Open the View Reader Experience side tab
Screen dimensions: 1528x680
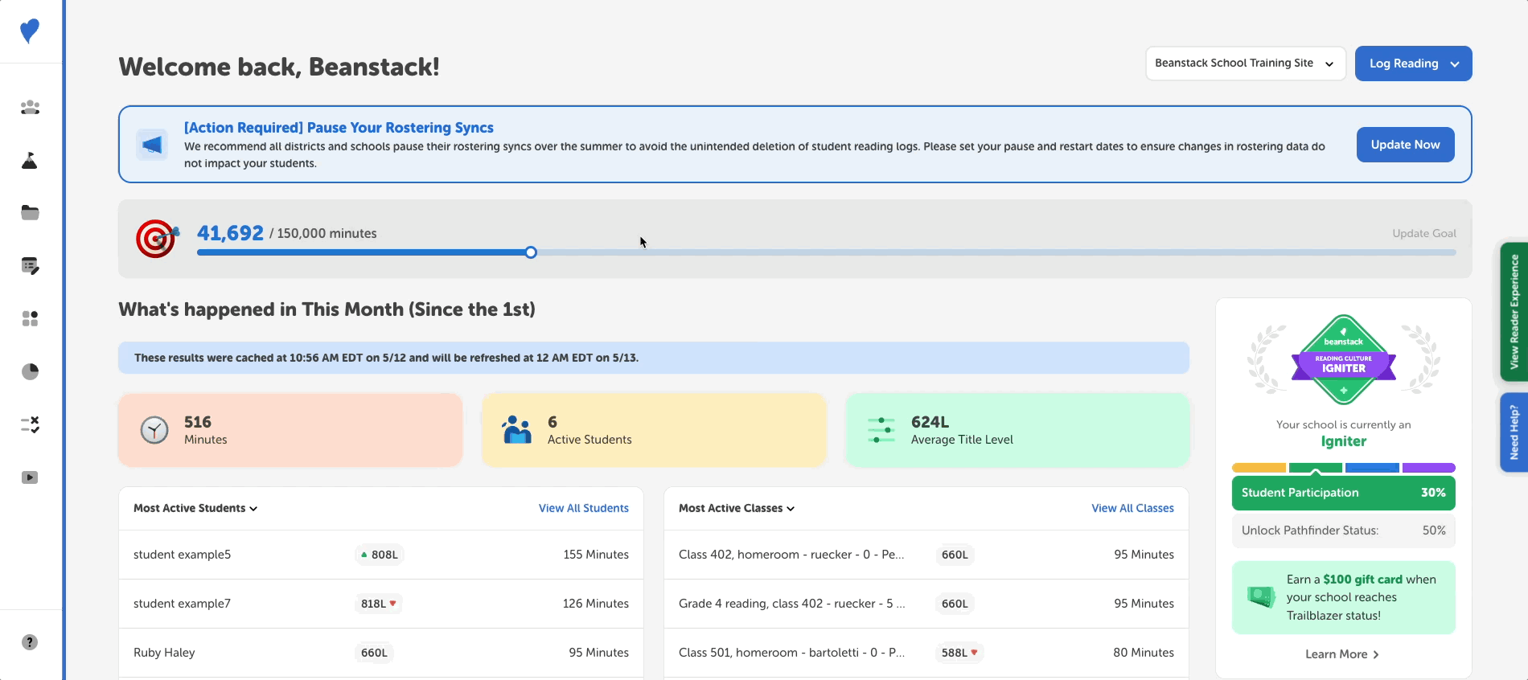(1514, 312)
